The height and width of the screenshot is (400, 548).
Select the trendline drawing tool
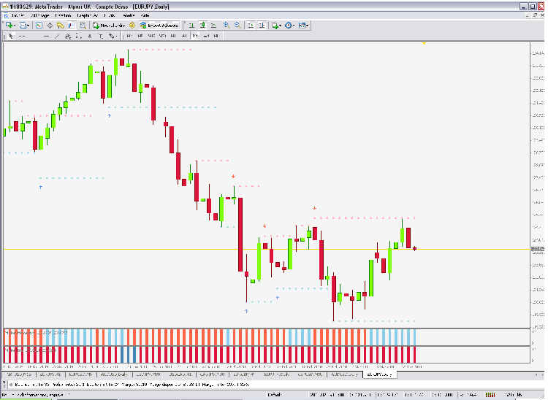point(57,36)
